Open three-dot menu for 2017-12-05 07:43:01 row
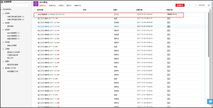The image size is (213, 108). click(x=205, y=51)
